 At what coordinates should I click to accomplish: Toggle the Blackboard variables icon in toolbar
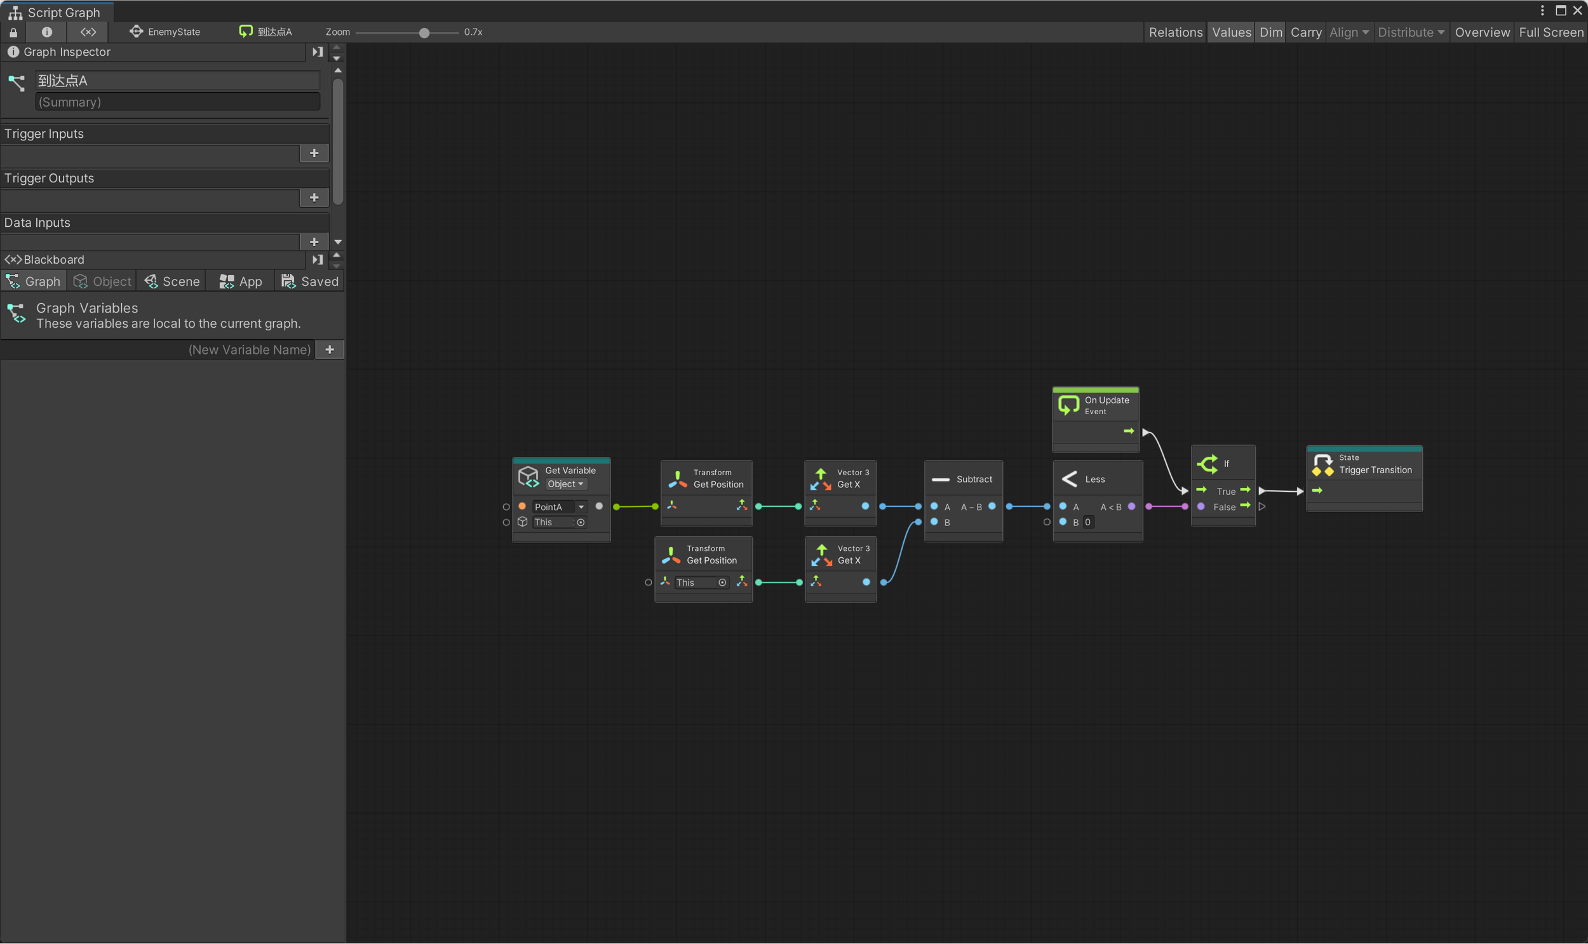click(x=88, y=32)
